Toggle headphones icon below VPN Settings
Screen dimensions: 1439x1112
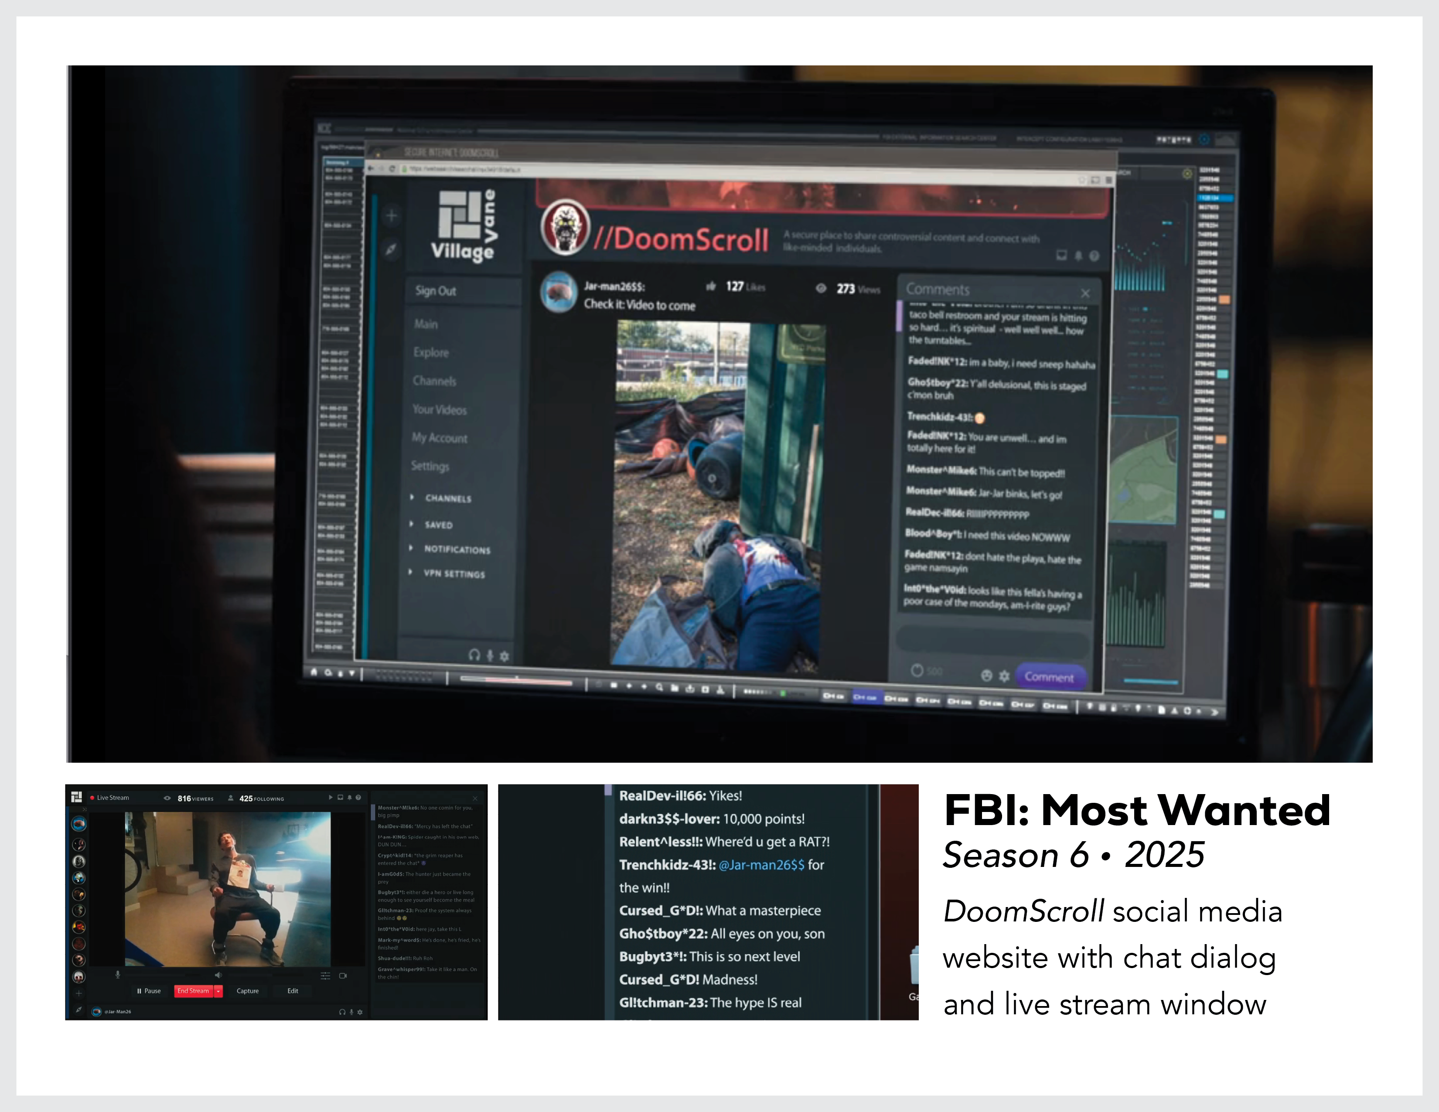point(474,655)
